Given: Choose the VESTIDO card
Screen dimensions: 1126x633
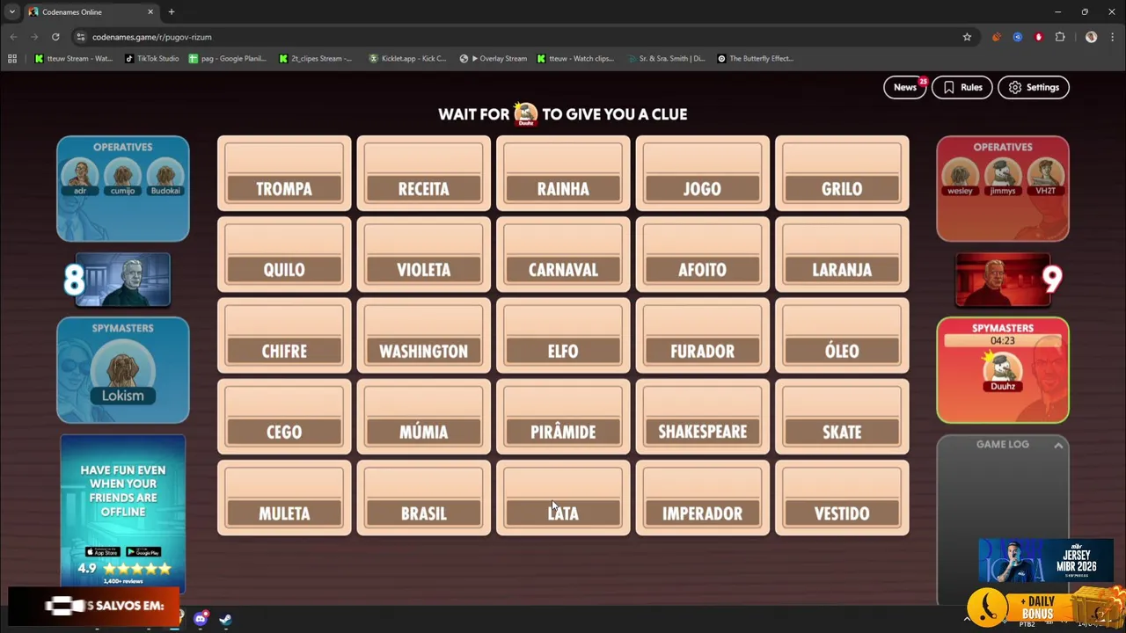Looking at the screenshot, I should pyautogui.click(x=842, y=498).
